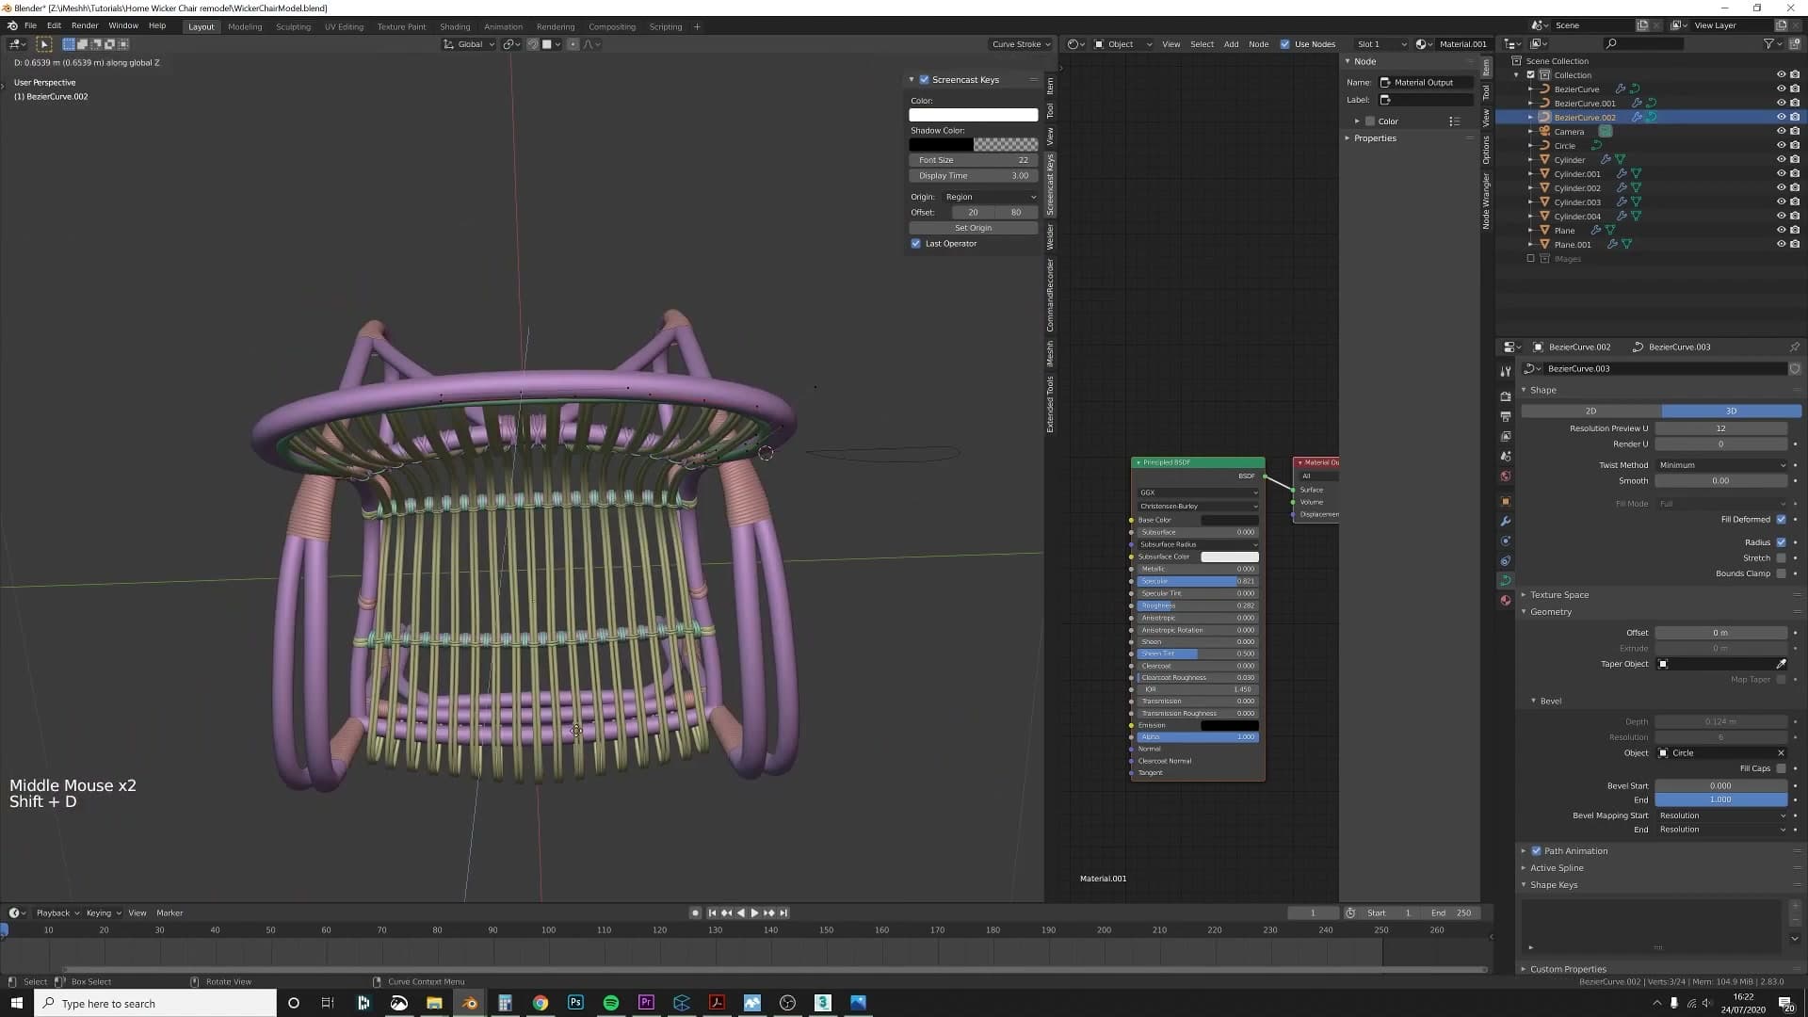Clear the Circle bevel object with the X
Viewport: 1808px width, 1017px height.
[x=1781, y=752]
